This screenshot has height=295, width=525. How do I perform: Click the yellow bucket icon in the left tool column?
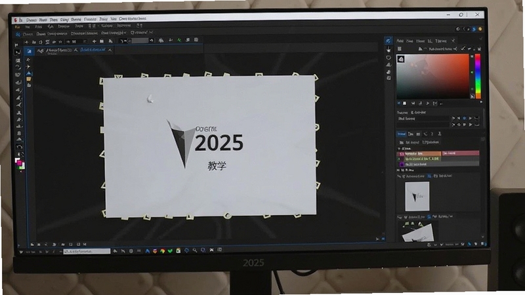click(29, 79)
